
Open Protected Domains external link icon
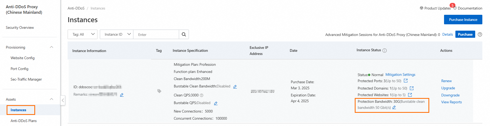(x=412, y=88)
